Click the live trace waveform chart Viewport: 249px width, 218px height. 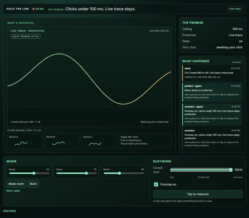pos(90,76)
